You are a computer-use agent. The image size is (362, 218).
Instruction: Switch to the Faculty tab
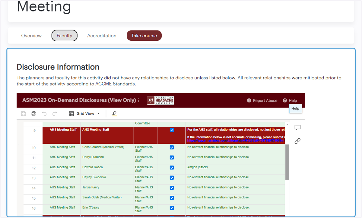[x=65, y=36]
